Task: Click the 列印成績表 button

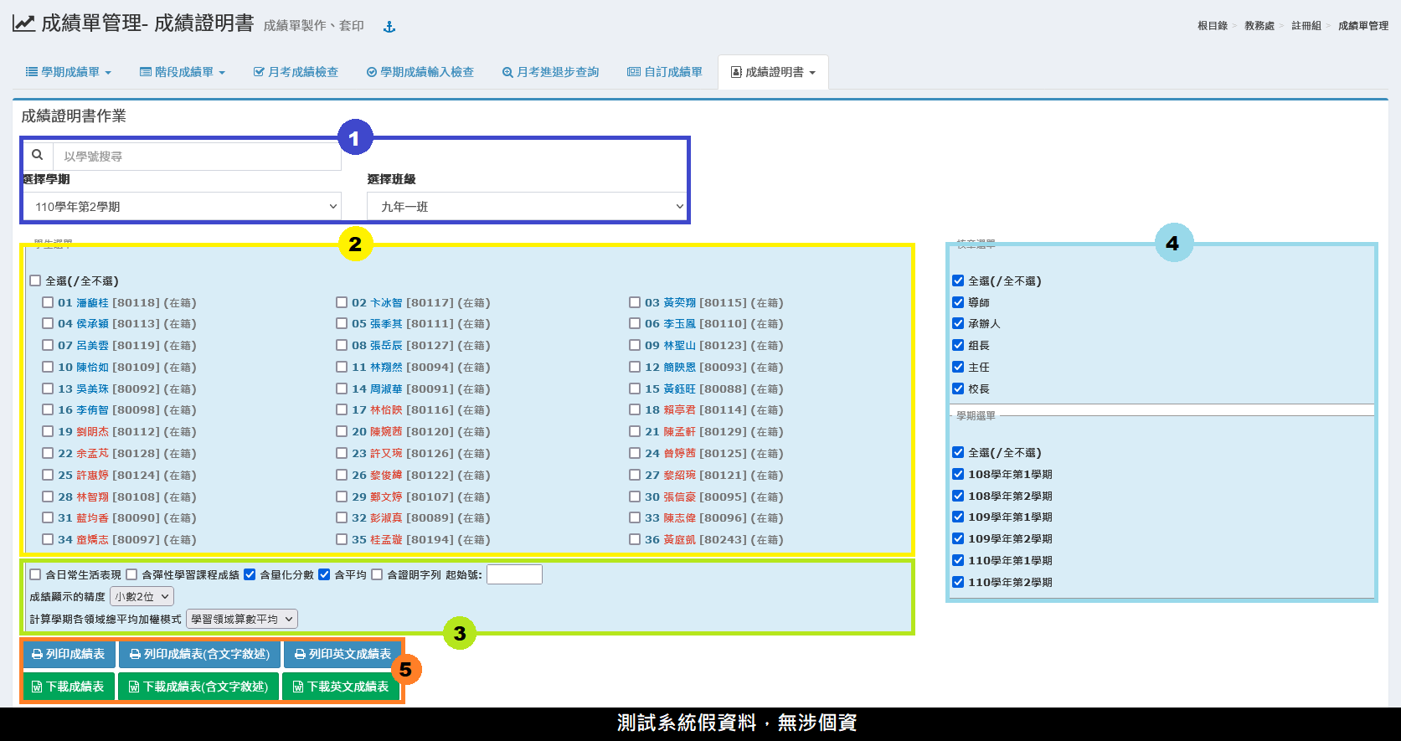Action: pyautogui.click(x=69, y=654)
